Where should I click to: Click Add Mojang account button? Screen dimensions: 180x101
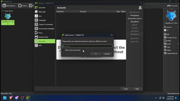[x=134, y=15]
